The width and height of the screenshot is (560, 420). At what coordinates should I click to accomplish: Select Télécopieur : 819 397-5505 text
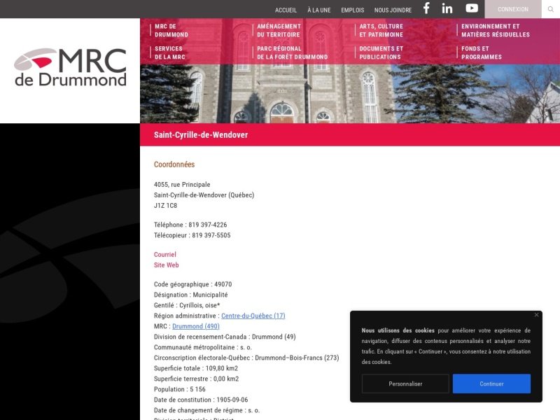pyautogui.click(x=192, y=235)
